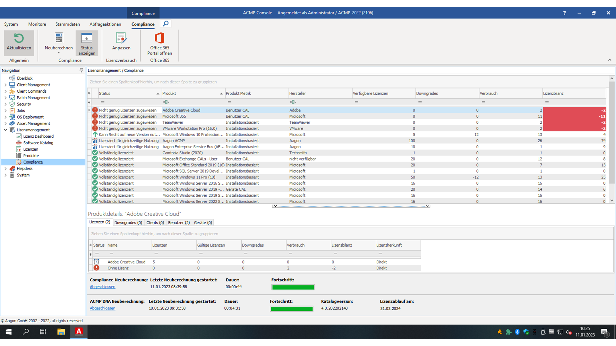Viewport: 616px width, 346px height.
Task: Expand Client Commands tree node
Action: tap(5, 91)
